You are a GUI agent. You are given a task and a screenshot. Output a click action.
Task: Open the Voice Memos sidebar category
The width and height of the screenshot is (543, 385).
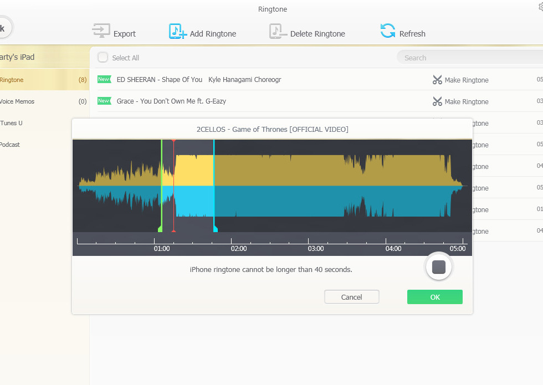[44, 101]
